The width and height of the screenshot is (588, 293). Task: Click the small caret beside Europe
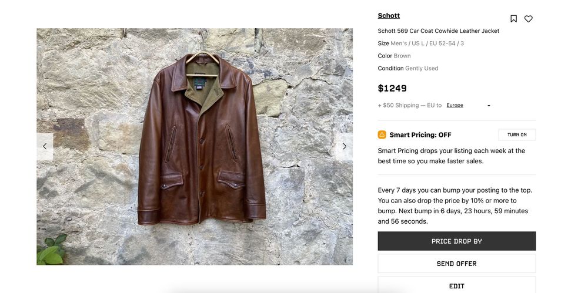pyautogui.click(x=489, y=106)
